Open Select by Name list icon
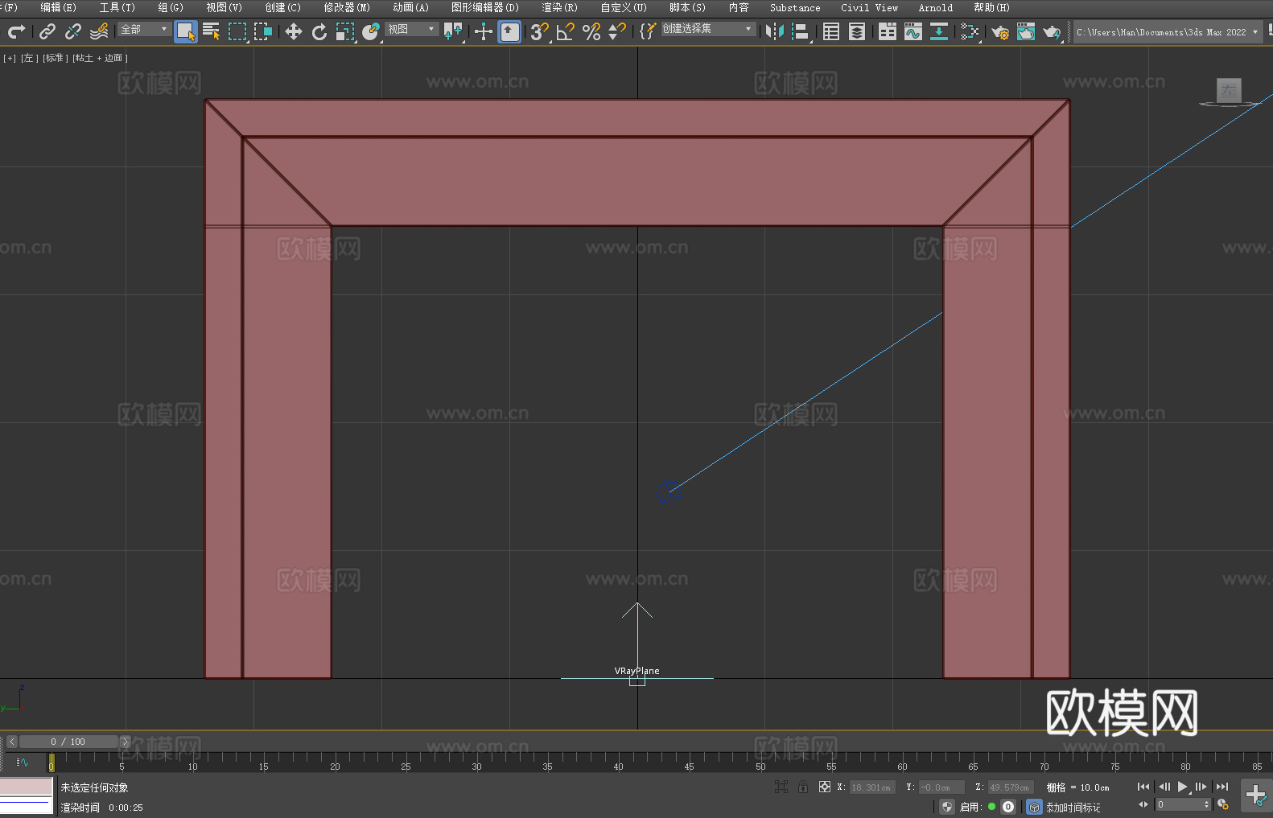The height and width of the screenshot is (818, 1273). (x=212, y=31)
